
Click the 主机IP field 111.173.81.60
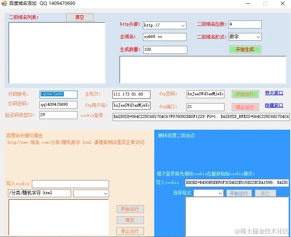tap(131, 94)
